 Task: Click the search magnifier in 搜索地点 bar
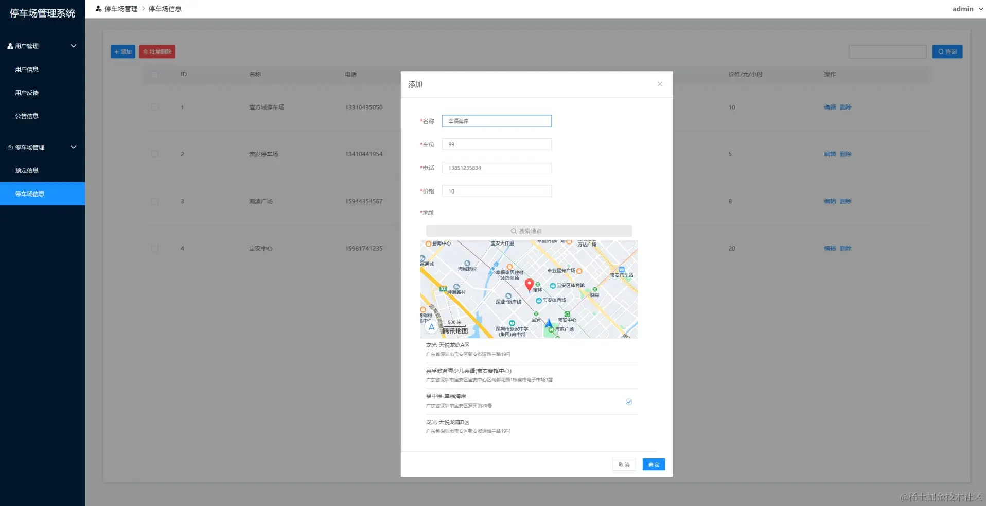(x=513, y=231)
